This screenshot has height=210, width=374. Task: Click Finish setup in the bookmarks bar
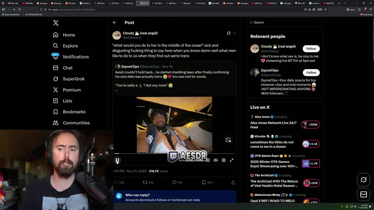click(366, 14)
